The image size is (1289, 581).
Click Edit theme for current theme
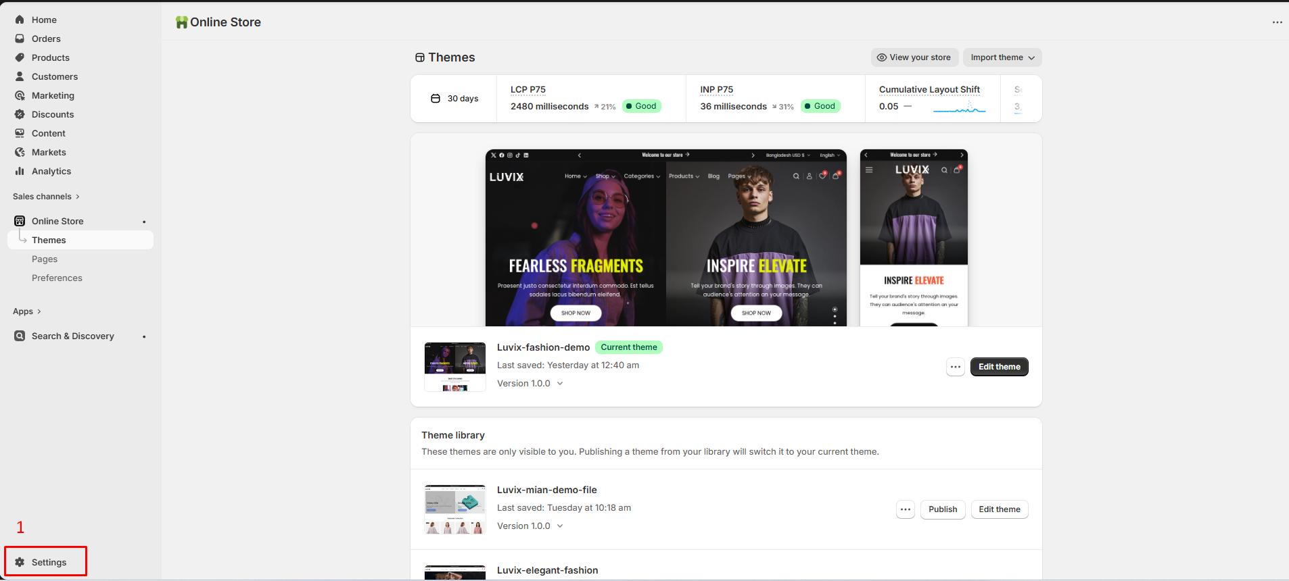pyautogui.click(x=999, y=367)
